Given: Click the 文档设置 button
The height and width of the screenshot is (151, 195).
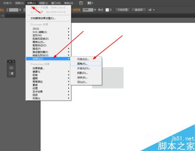Looking at the screenshot, I should 122,10.
